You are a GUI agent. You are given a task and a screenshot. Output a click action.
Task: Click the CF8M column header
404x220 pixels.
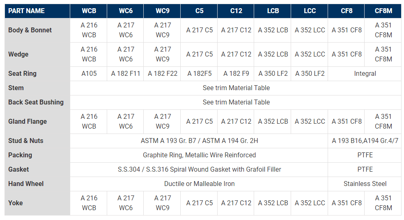tap(383, 11)
